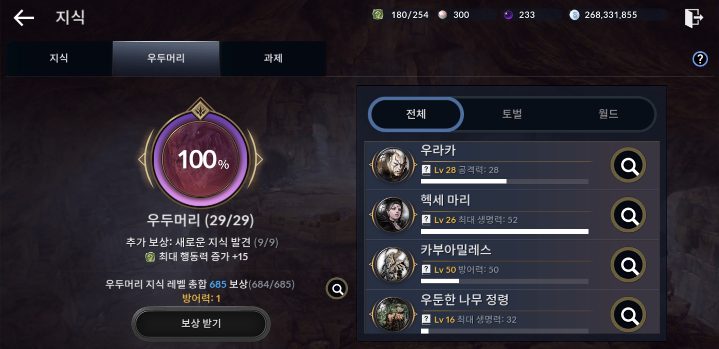Open the help question mark icon

700,59
